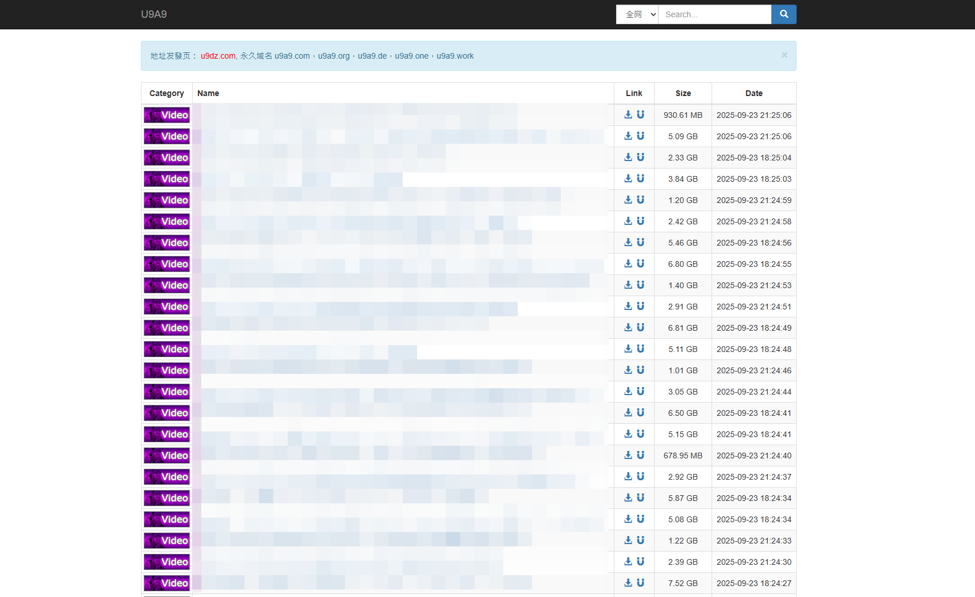Click the blue search magnifier button
Image resolution: width=975 pixels, height=597 pixels.
pyautogui.click(x=783, y=14)
